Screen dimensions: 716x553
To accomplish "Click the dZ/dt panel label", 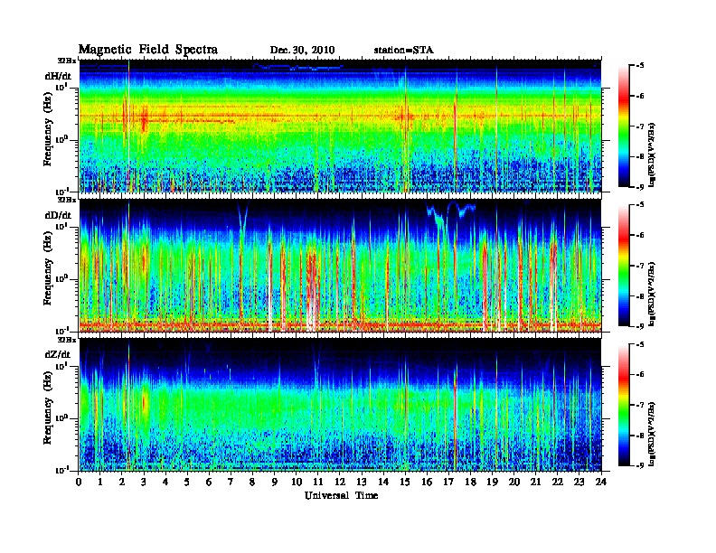I will pyautogui.click(x=58, y=354).
